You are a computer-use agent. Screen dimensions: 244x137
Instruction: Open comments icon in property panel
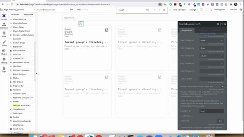222,24
